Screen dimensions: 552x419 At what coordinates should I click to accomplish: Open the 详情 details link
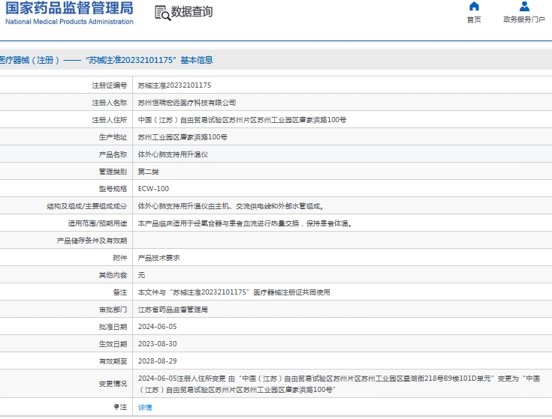click(145, 408)
